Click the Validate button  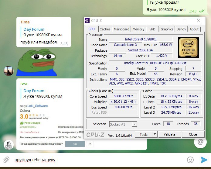169,134
